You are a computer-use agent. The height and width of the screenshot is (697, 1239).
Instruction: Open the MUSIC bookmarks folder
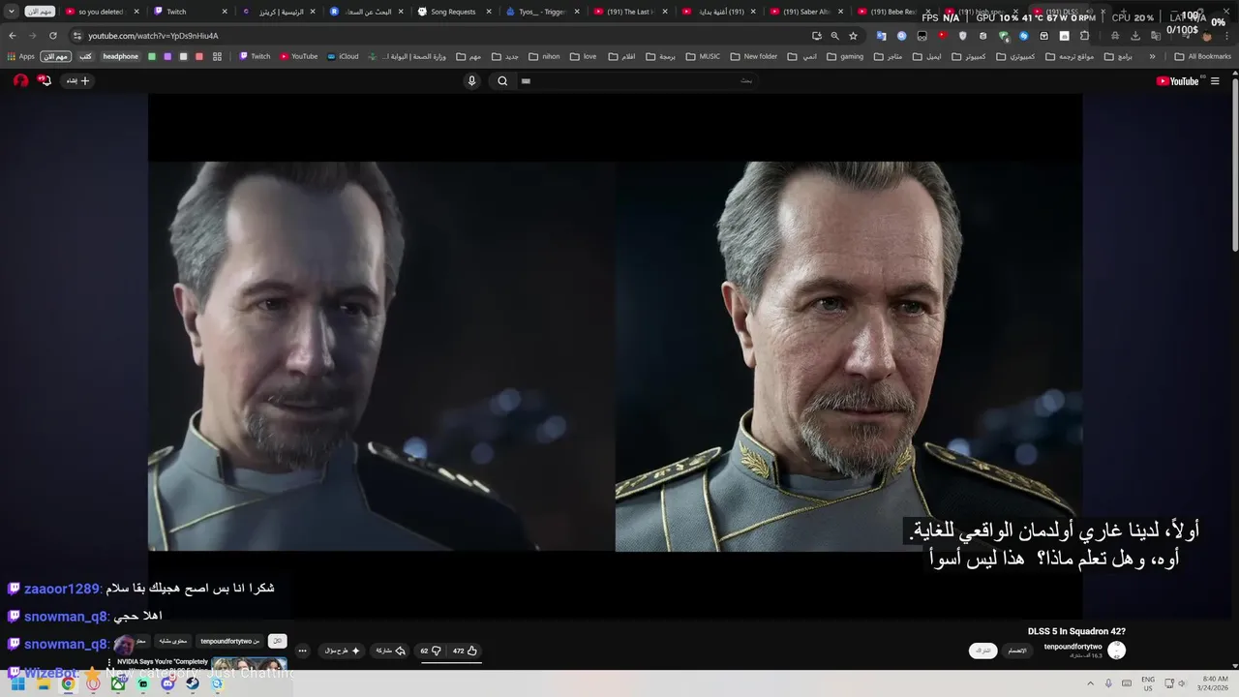coord(703,56)
